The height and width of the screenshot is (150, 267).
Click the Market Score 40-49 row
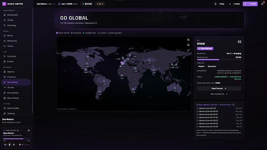coord(219,127)
